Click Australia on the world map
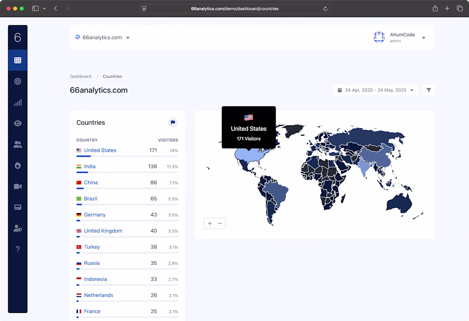 [x=399, y=203]
